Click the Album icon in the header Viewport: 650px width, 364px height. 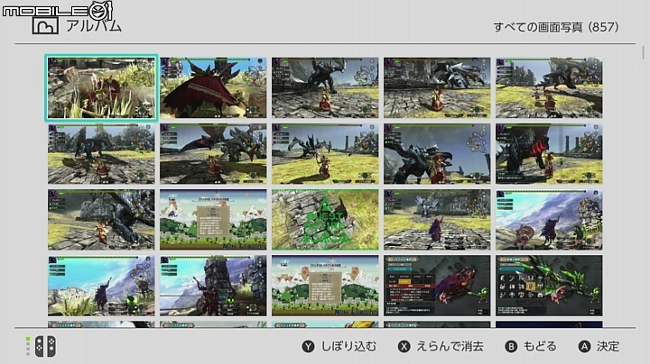click(x=45, y=25)
